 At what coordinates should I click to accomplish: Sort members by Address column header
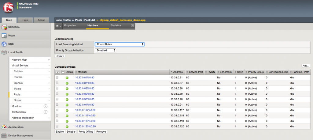pos(177,72)
